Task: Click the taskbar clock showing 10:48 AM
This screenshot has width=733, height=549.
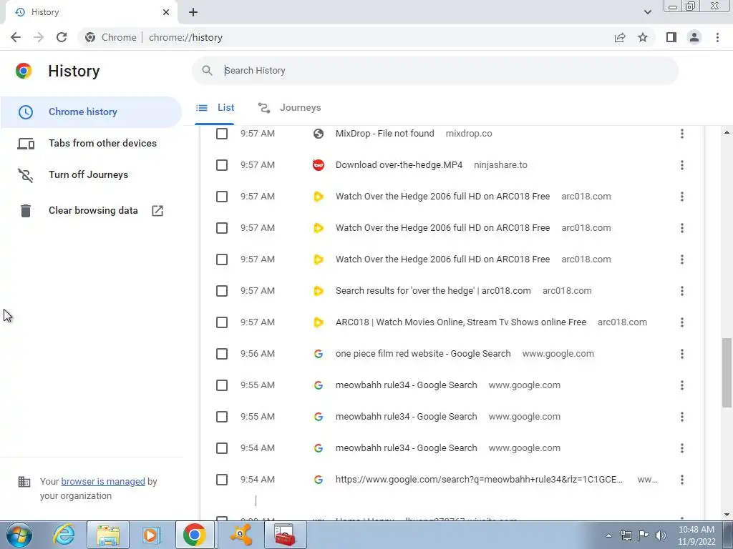Action: point(696,535)
